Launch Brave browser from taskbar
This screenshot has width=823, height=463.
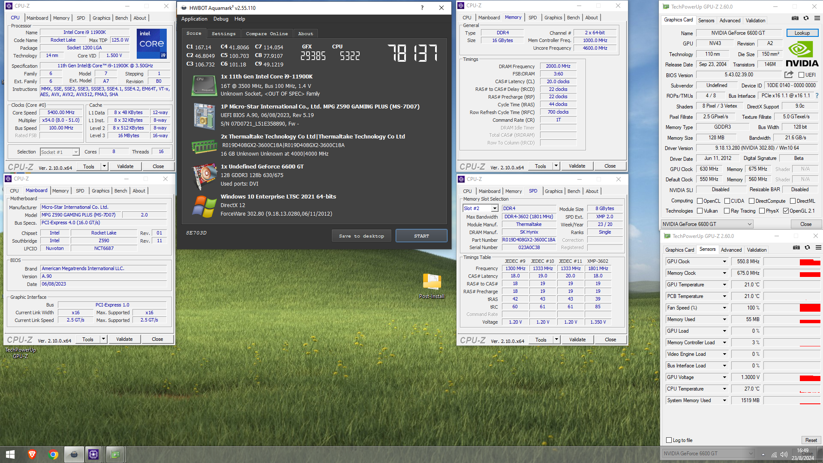click(x=32, y=454)
